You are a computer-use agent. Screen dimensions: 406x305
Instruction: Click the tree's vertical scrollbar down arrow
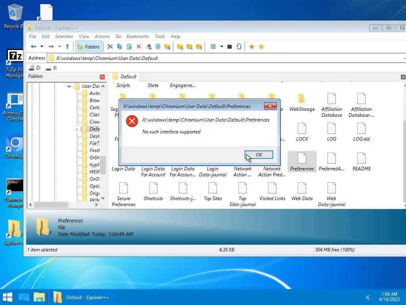(103, 199)
